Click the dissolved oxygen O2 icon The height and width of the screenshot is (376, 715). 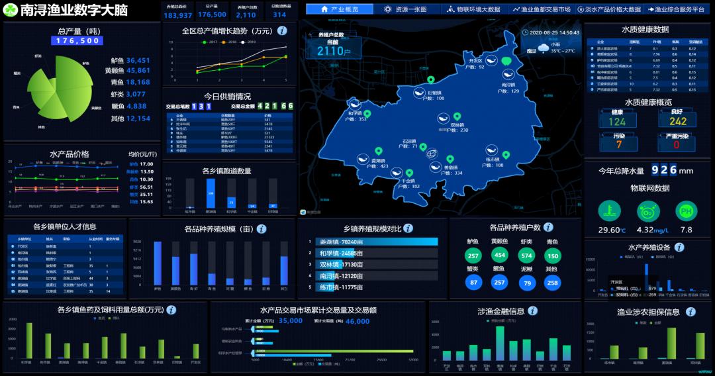[648, 211]
